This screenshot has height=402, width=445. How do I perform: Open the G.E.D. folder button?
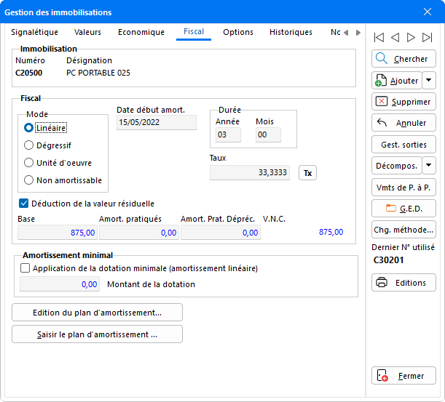pyautogui.click(x=403, y=208)
